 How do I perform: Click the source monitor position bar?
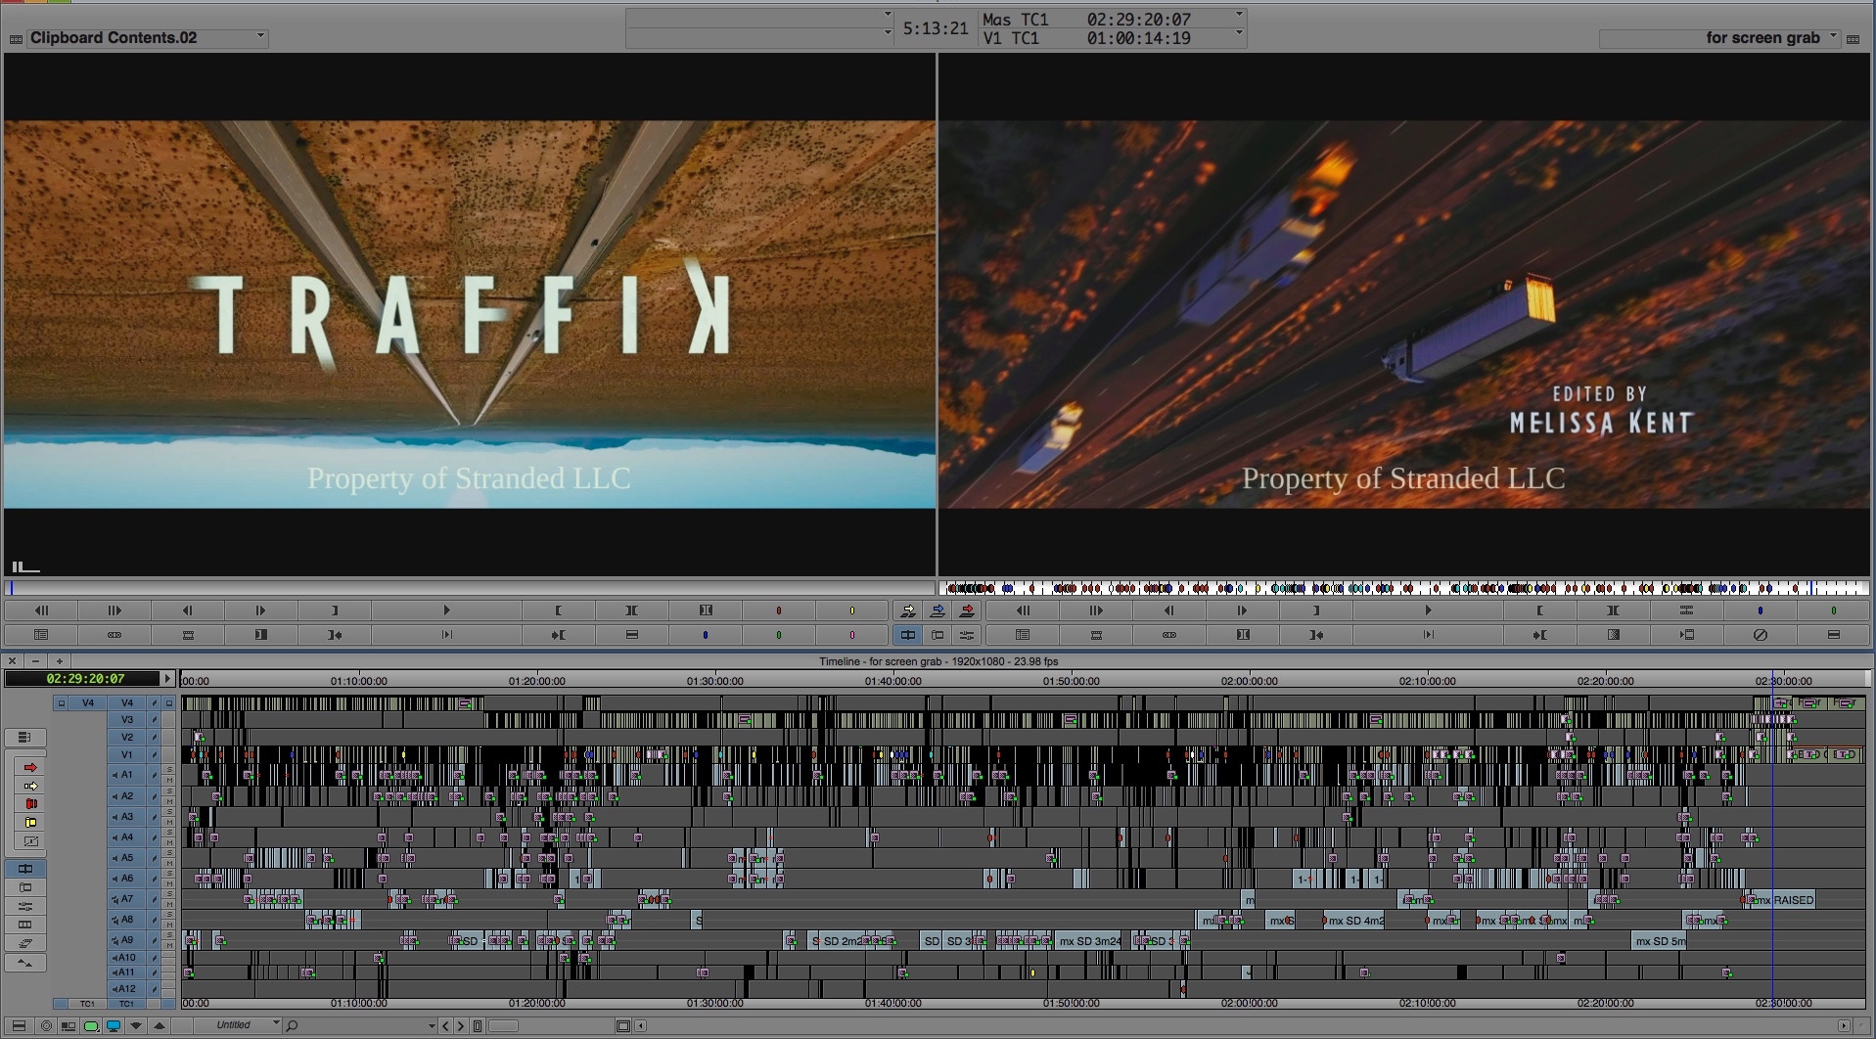469,588
